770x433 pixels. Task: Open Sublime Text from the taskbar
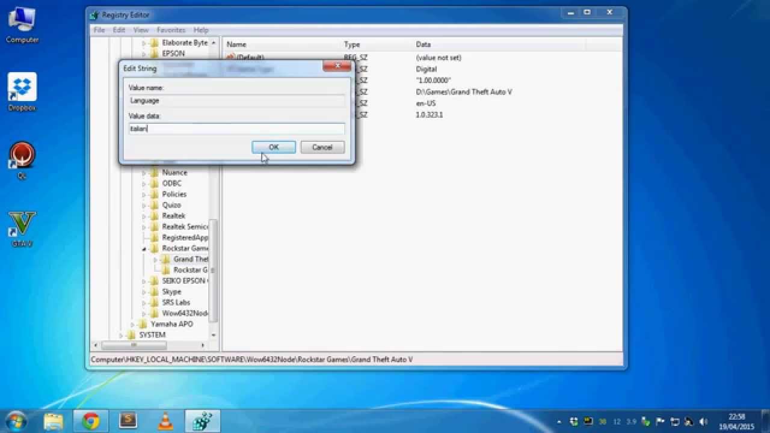click(x=128, y=421)
